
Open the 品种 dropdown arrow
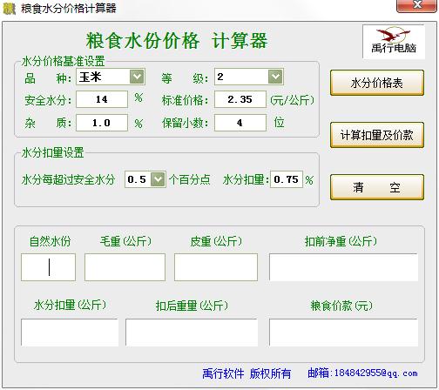[137, 77]
